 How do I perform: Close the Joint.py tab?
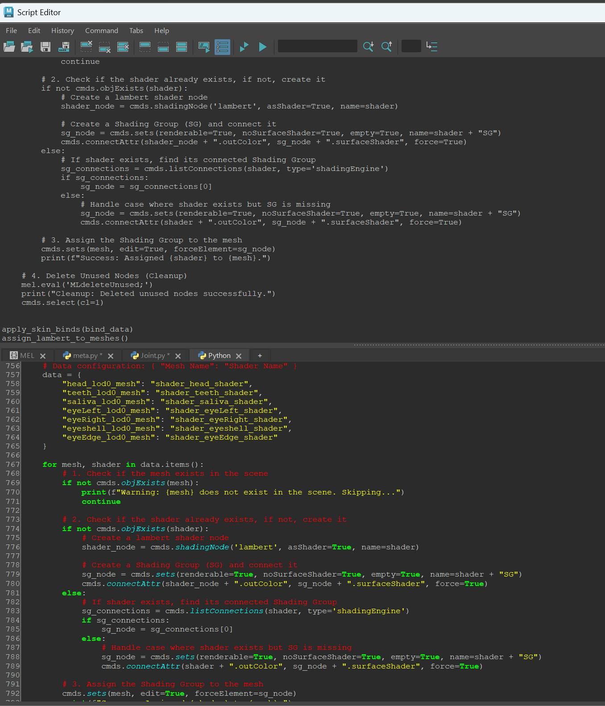coord(178,356)
